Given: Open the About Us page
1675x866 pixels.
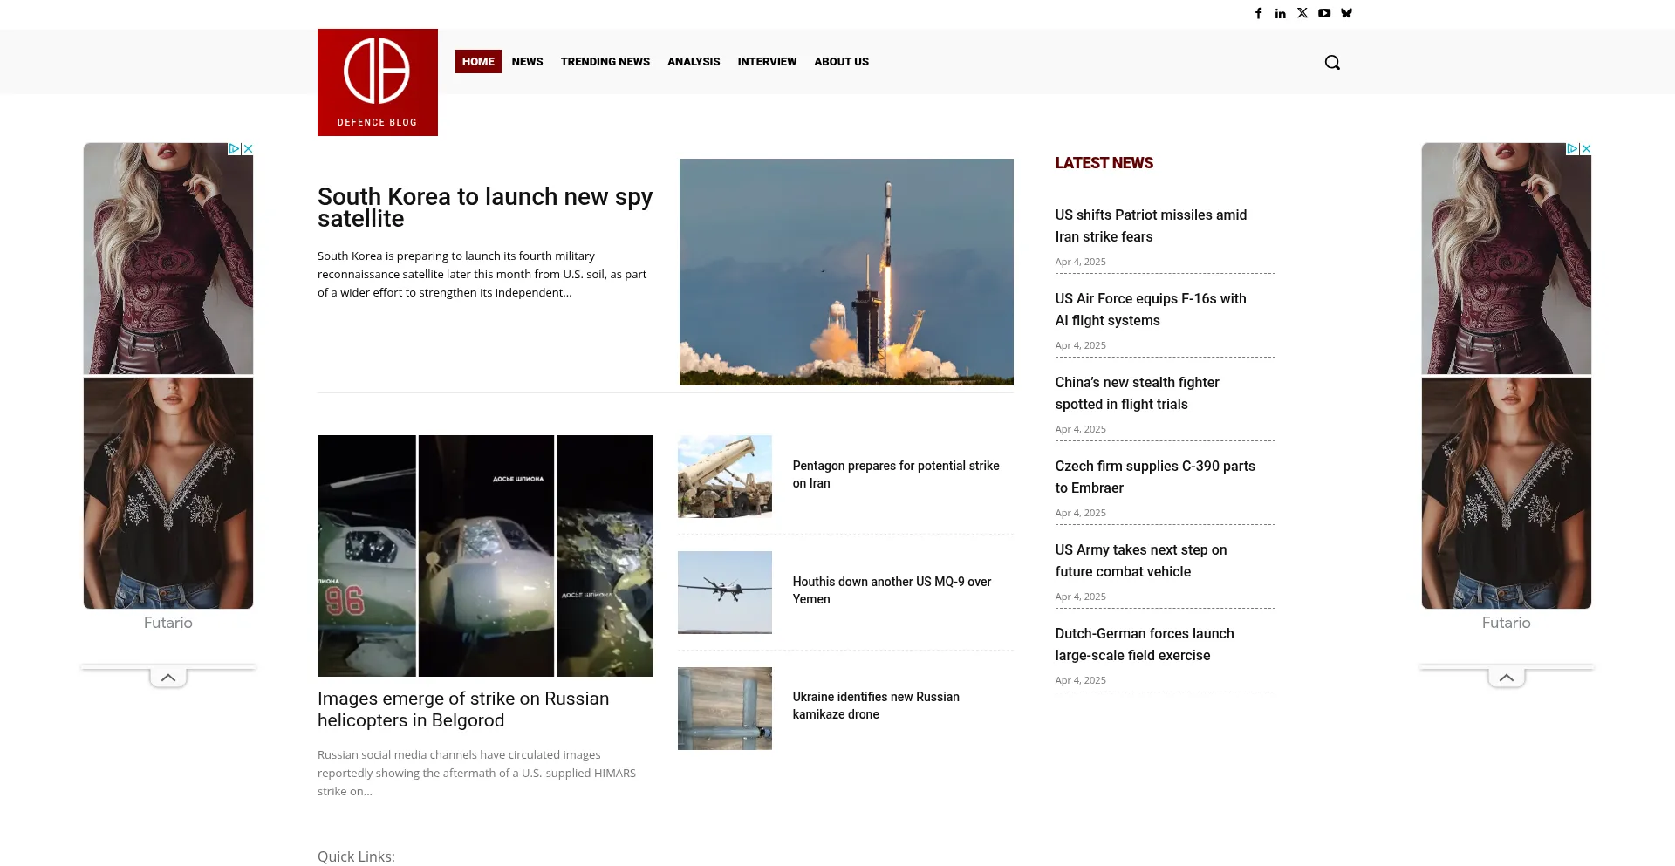Looking at the screenshot, I should (841, 62).
